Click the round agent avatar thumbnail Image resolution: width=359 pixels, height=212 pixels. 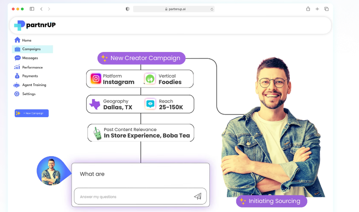pos(51,171)
